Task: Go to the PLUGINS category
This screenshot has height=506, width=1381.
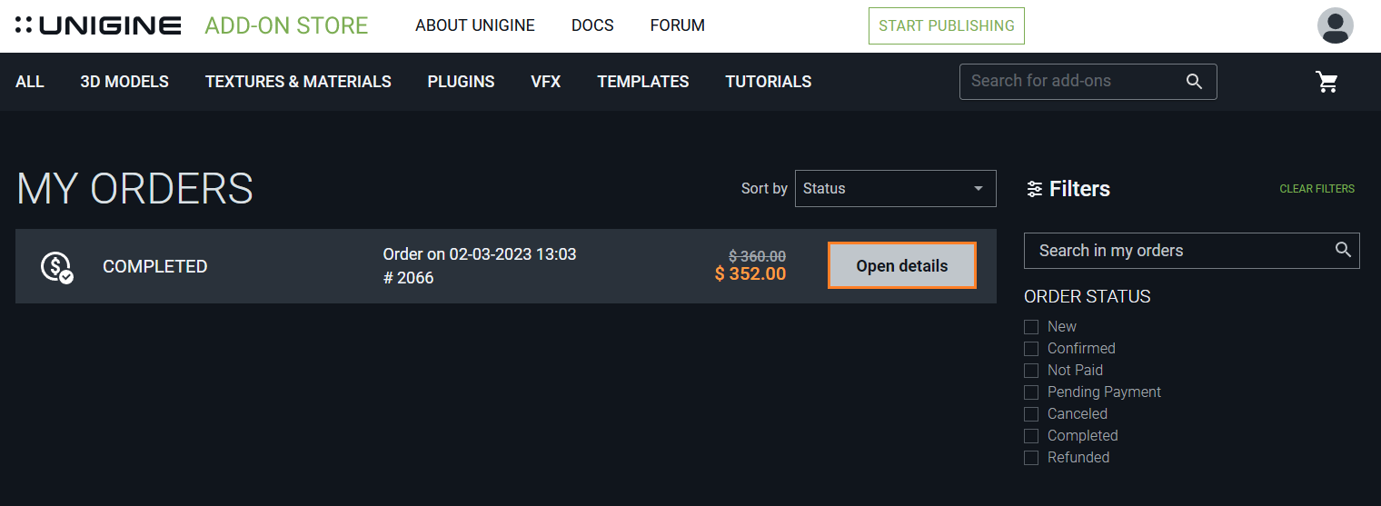Action: coord(462,82)
